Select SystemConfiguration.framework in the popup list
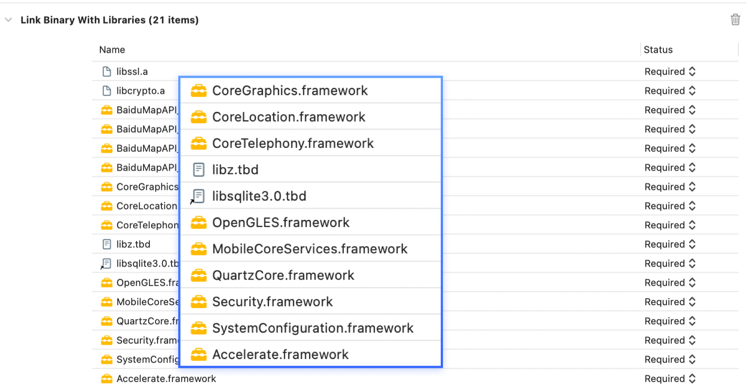Viewport: 748px width, 388px height. click(313, 328)
